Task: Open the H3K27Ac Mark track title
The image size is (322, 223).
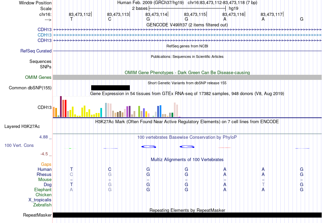Action: [187, 122]
